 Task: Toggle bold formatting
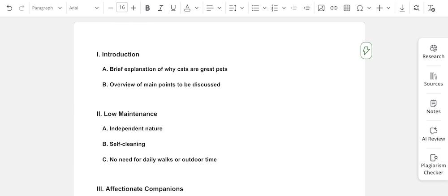tap(147, 8)
